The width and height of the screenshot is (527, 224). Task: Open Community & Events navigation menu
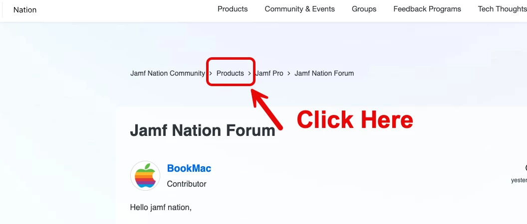pos(299,9)
